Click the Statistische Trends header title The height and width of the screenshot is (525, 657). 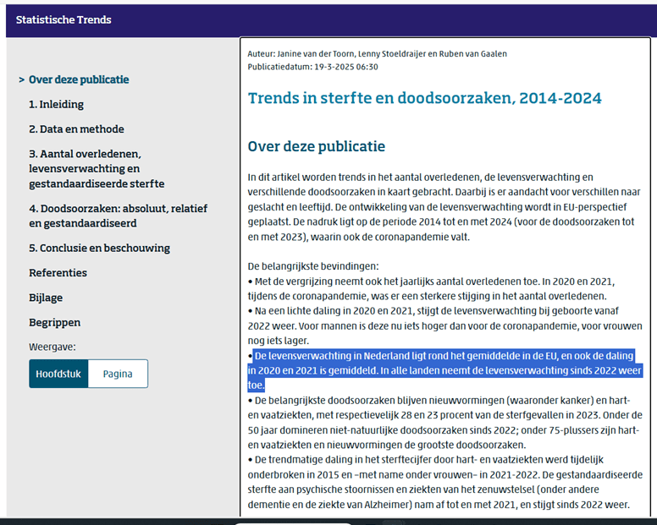[63, 19]
